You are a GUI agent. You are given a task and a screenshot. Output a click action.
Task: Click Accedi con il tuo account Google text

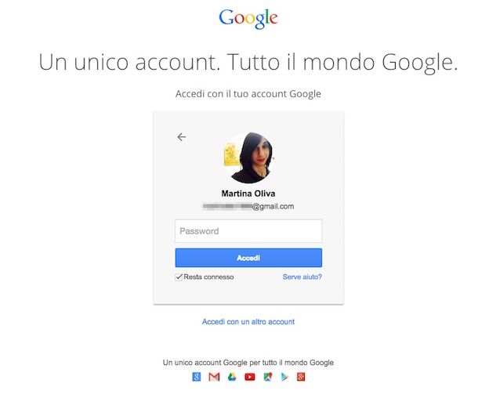pyautogui.click(x=248, y=94)
